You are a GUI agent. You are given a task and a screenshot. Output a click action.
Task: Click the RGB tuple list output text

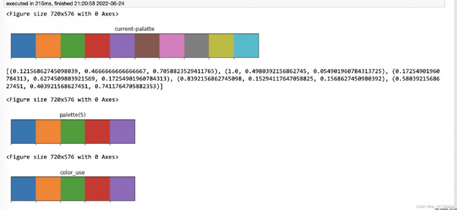pos(223,79)
